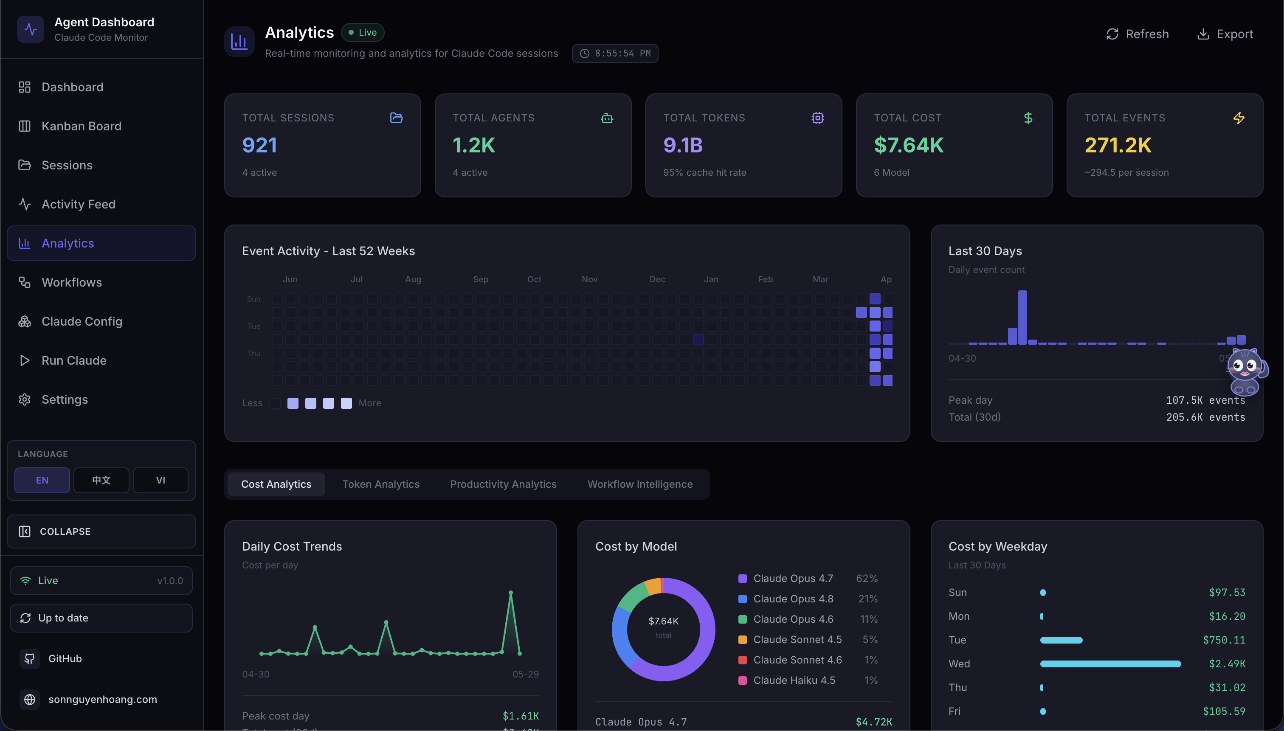Click the tallest bar in Last 30 Days chart
The width and height of the screenshot is (1284, 731).
click(x=1022, y=317)
